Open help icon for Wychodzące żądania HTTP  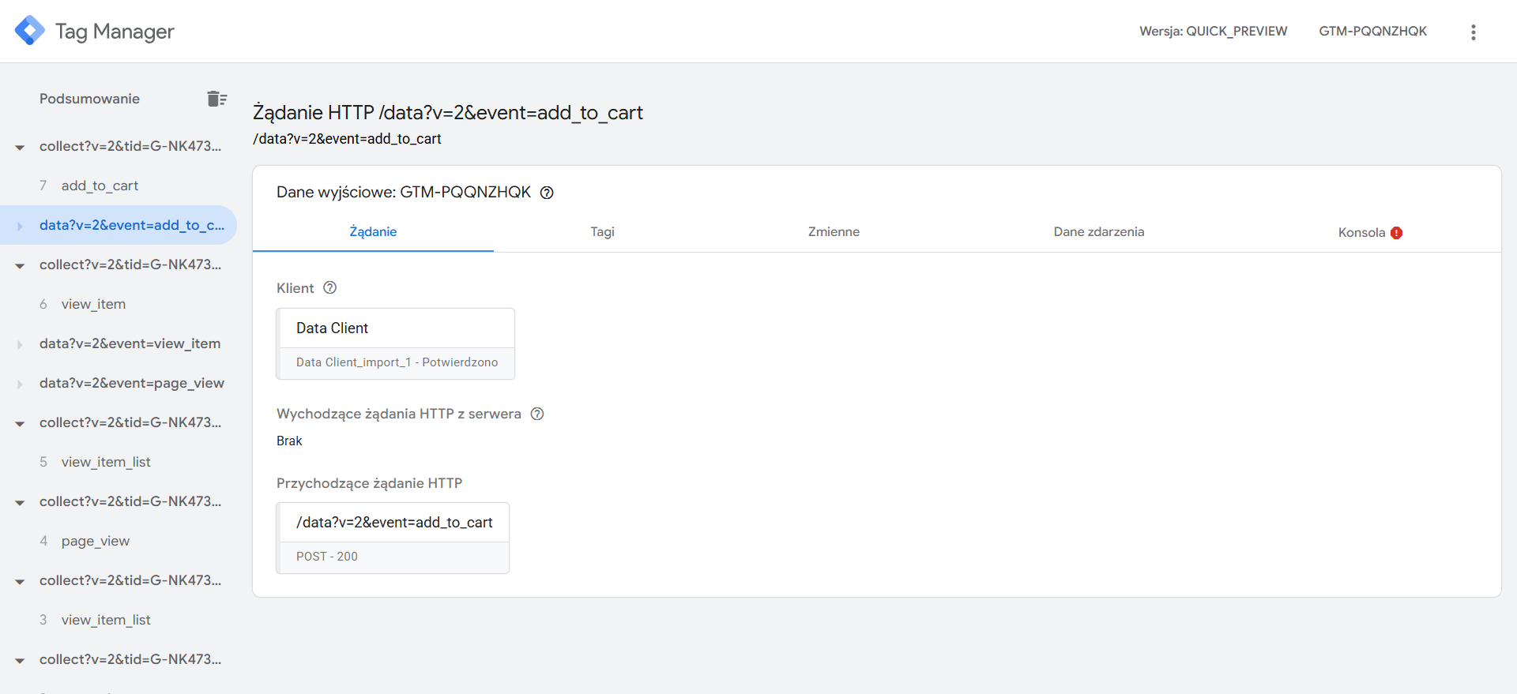(x=537, y=414)
